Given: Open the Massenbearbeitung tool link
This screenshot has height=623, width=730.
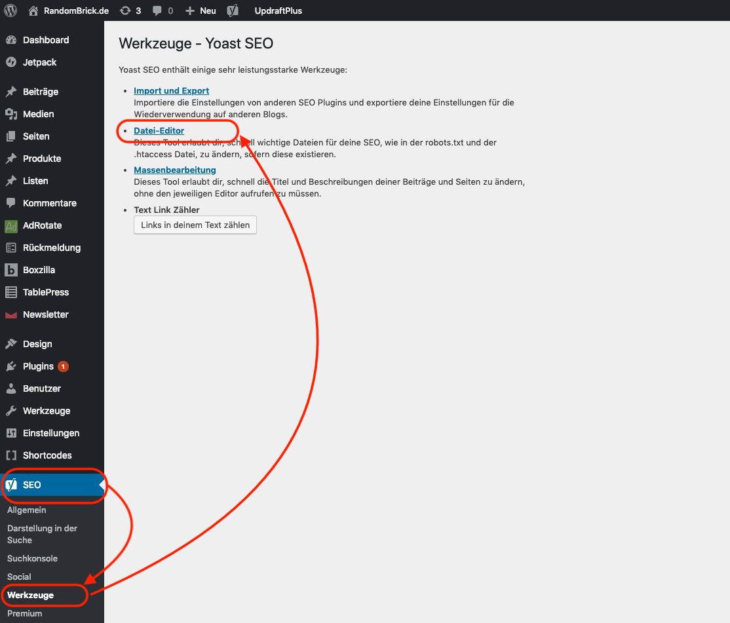Looking at the screenshot, I should (174, 170).
